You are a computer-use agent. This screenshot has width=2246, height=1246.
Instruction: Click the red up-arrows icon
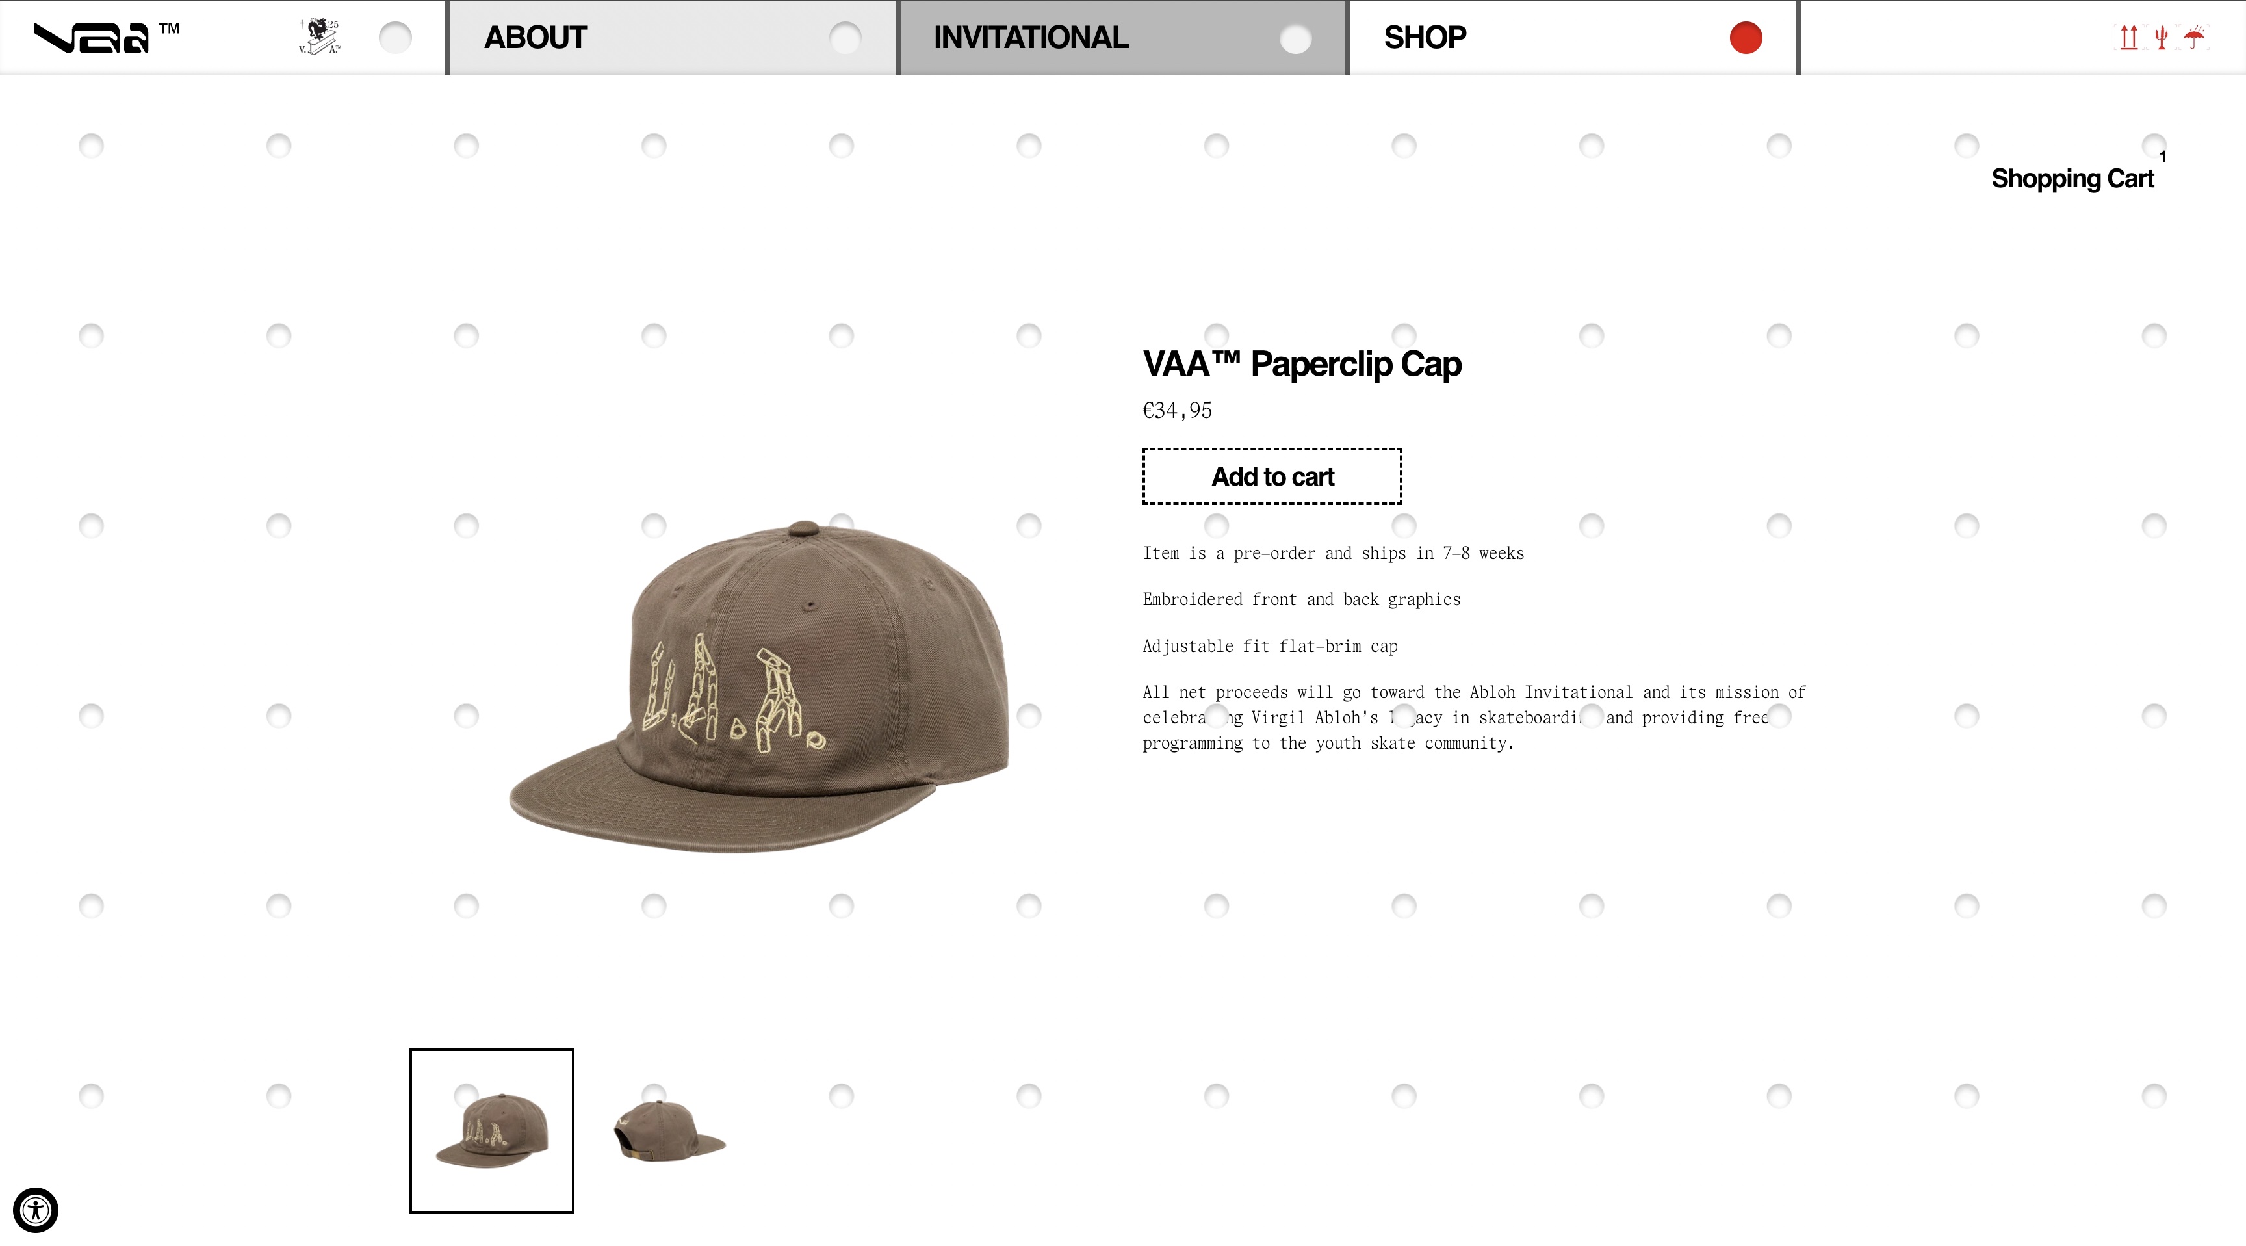[x=2128, y=38]
